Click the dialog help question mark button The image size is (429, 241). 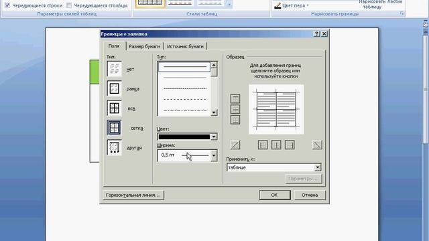[x=316, y=33]
